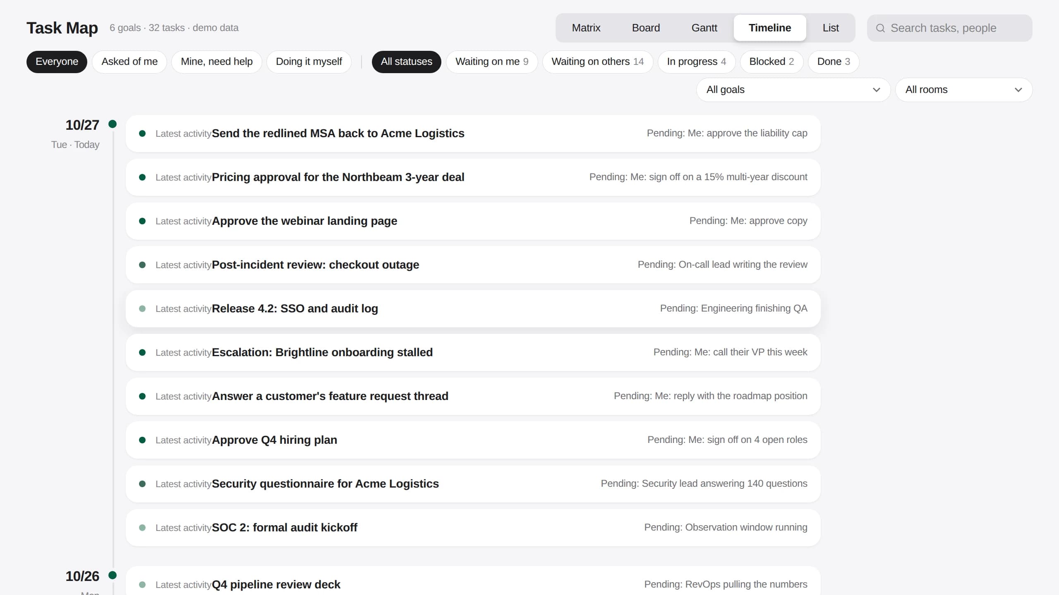Click status dot of Pricing approval row
This screenshot has width=1059, height=595.
[142, 177]
